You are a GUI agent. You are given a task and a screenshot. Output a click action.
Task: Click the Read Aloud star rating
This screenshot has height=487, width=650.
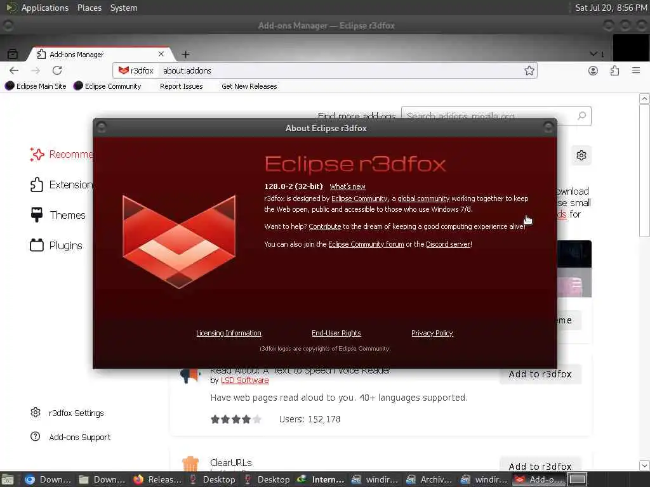[x=236, y=419]
